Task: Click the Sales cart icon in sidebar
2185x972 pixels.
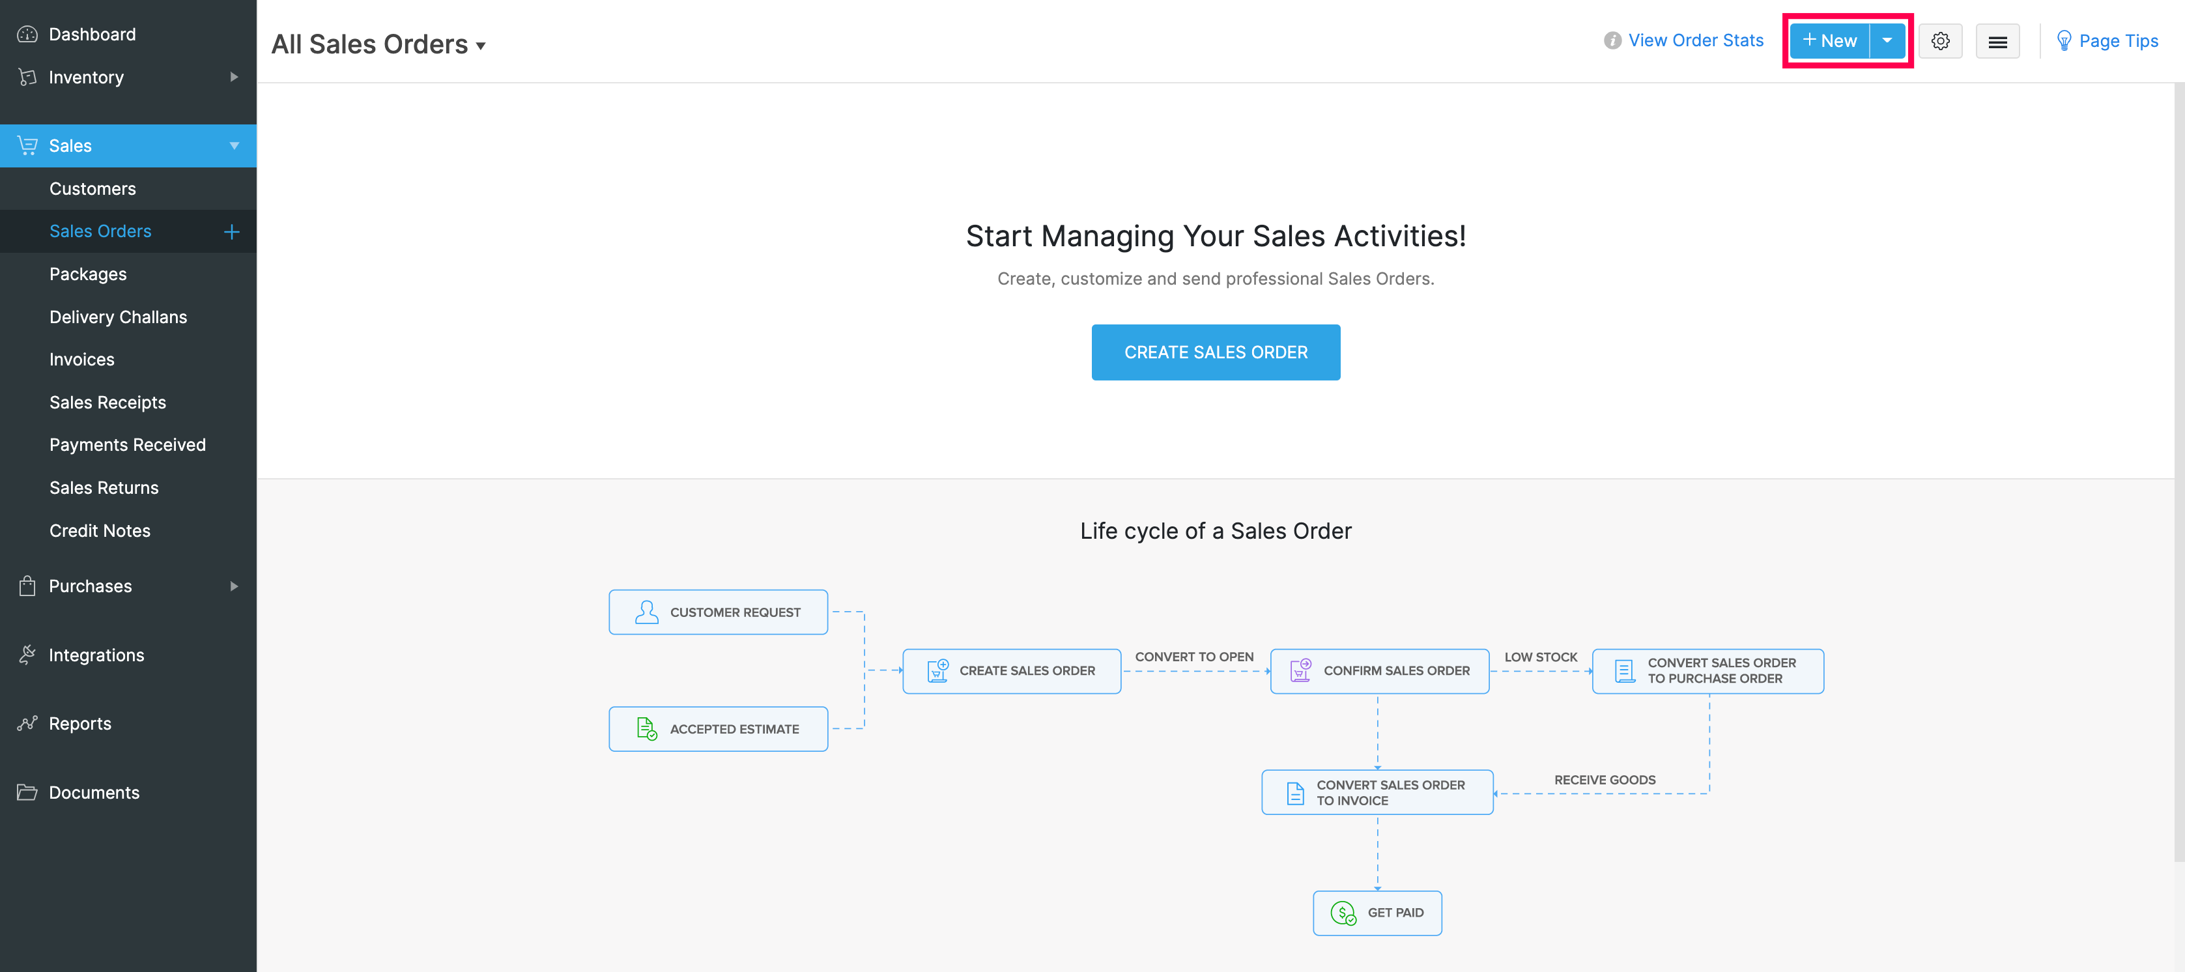Action: click(x=29, y=145)
